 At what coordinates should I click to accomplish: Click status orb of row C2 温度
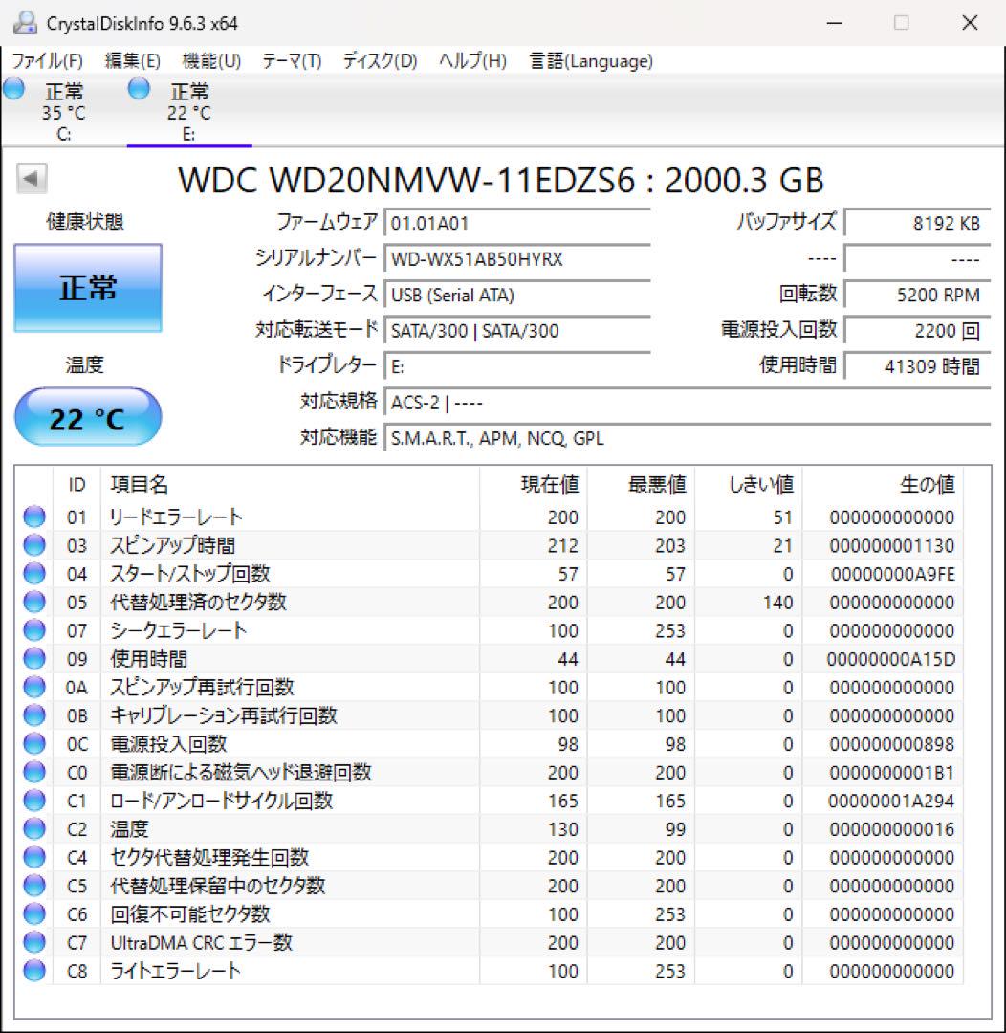click(x=34, y=828)
